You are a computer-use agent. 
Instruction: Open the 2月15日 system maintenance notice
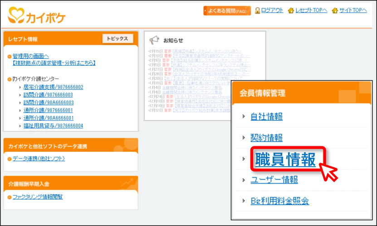207,51
